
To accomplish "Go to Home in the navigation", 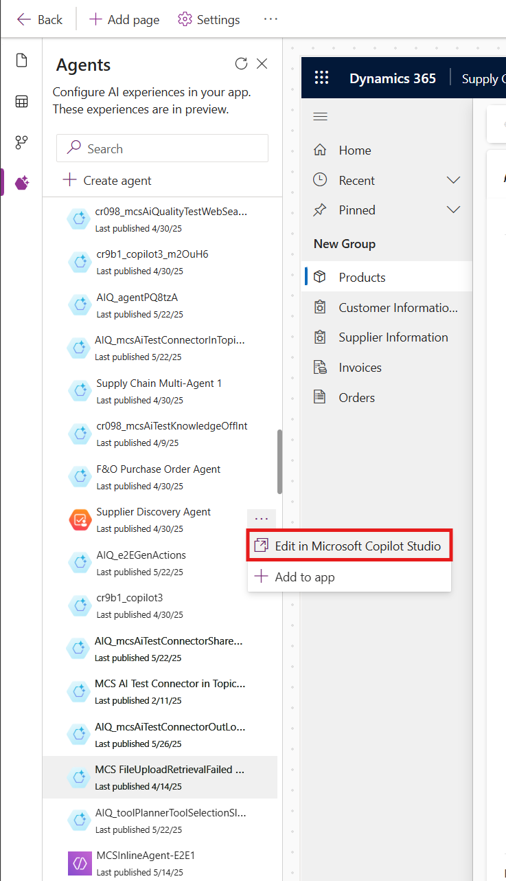I will tap(387, 150).
